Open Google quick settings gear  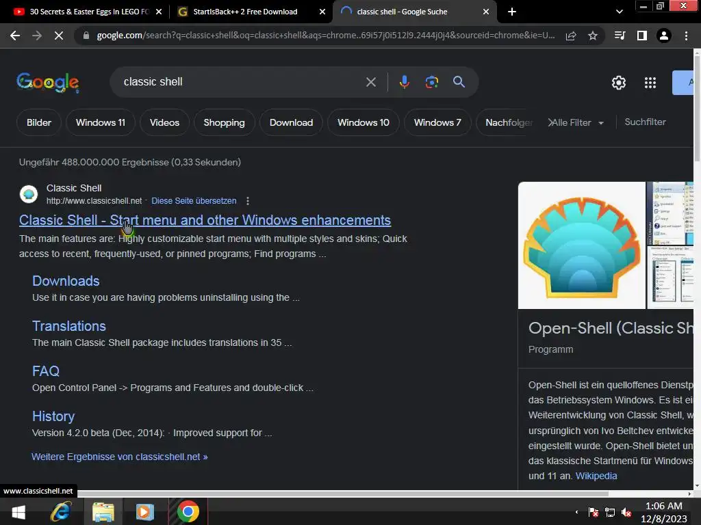point(619,83)
